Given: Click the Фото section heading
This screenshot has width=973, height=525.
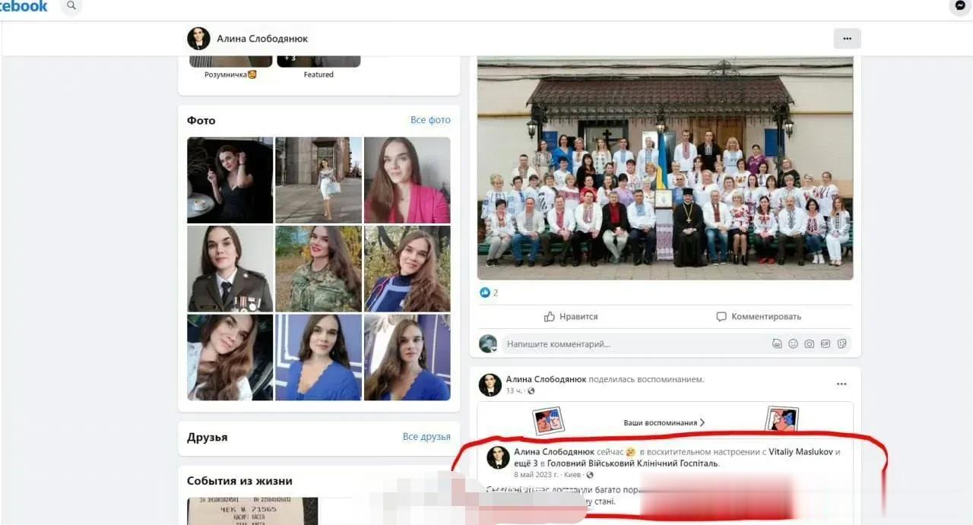Looking at the screenshot, I should point(201,120).
